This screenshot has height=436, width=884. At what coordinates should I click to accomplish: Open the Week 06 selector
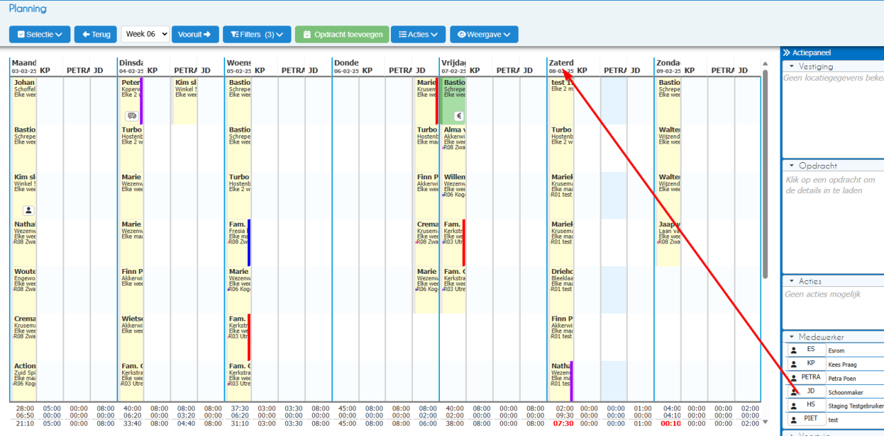(x=145, y=34)
